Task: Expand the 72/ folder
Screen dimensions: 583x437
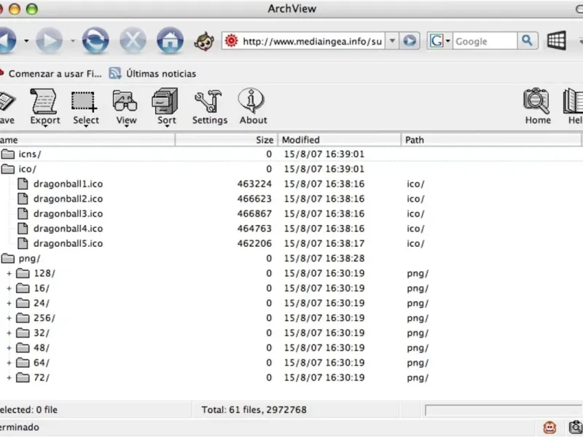Action: [9, 377]
